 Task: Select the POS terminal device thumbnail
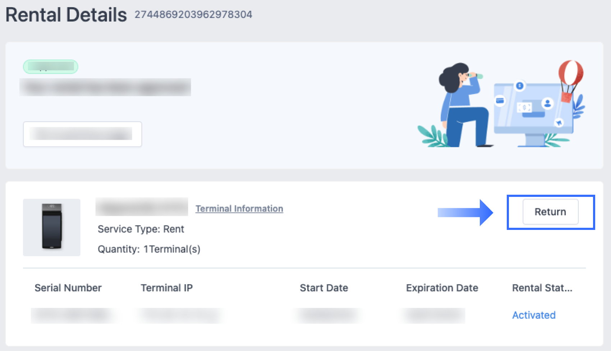(52, 227)
